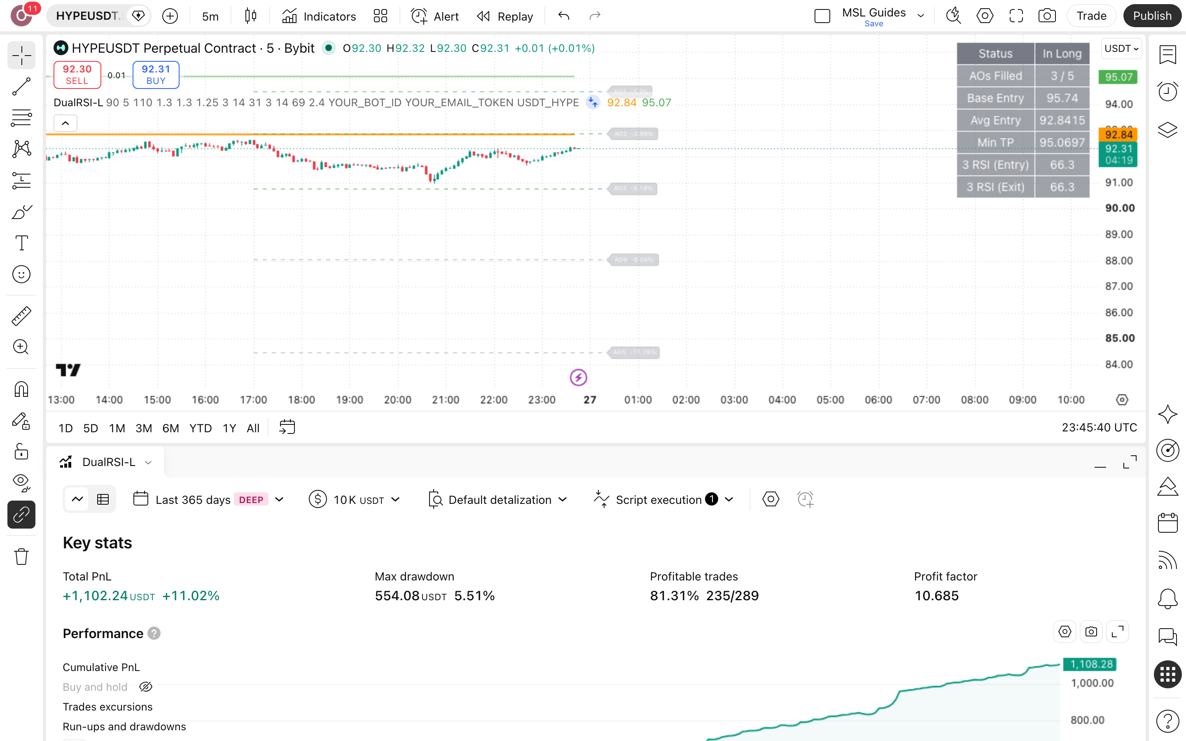1186x741 pixels.
Task: Publish the chart idea
Action: coord(1152,16)
